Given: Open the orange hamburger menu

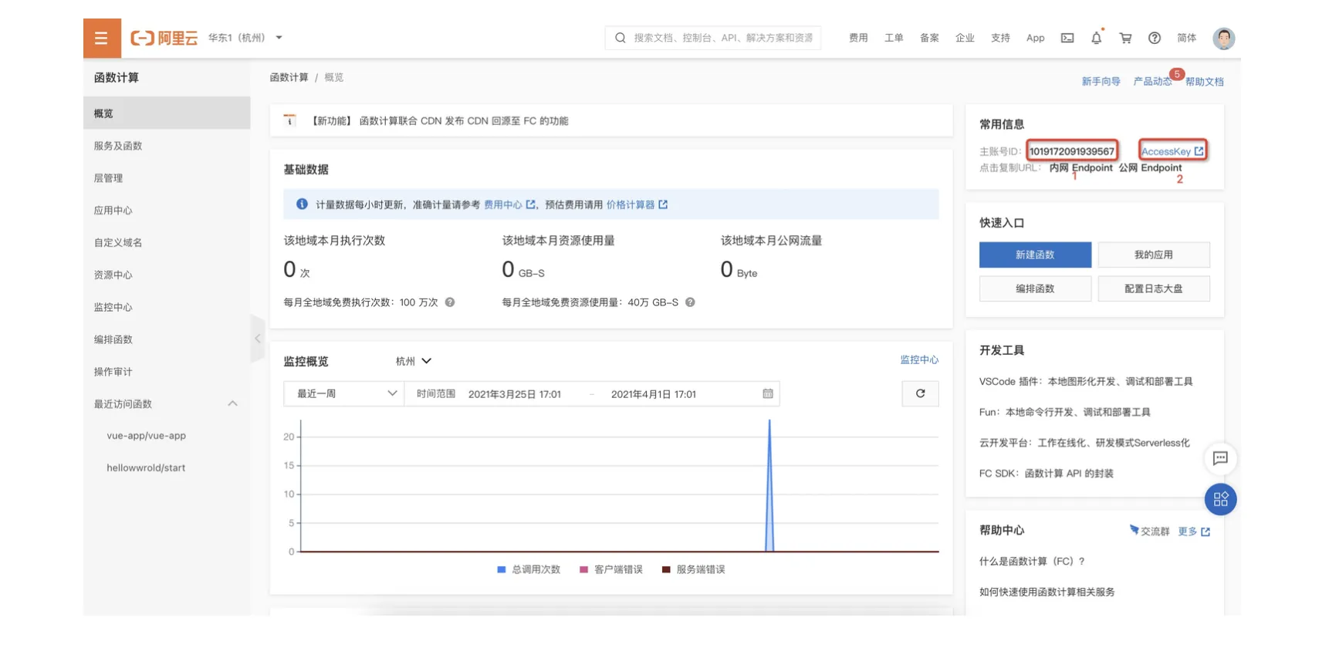Looking at the screenshot, I should pos(102,38).
